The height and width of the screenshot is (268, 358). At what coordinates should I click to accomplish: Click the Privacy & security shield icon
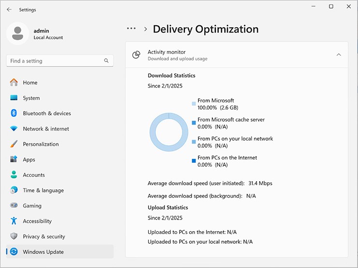click(14, 236)
